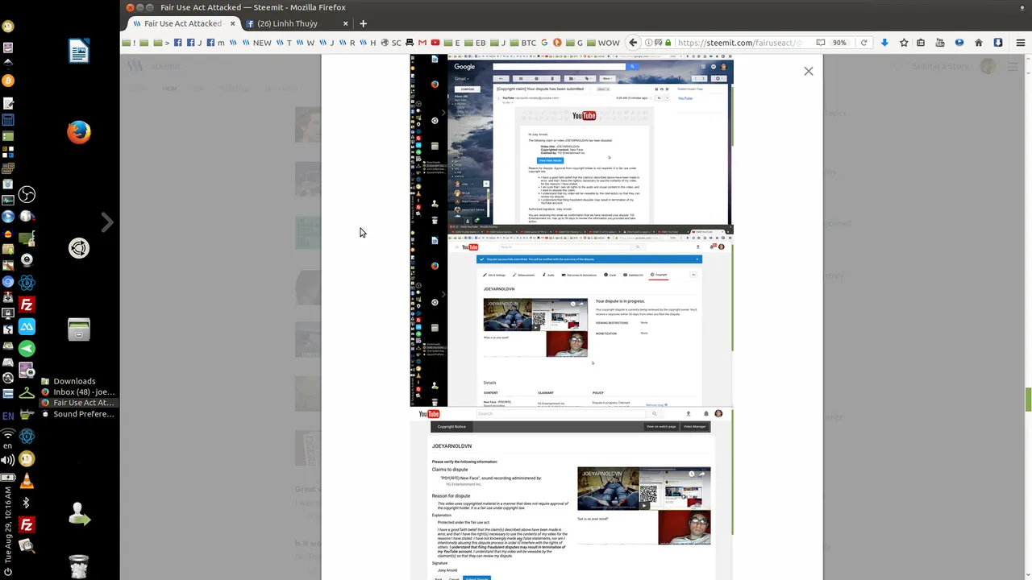Open the Firefox downloads arrow

(x=884, y=43)
